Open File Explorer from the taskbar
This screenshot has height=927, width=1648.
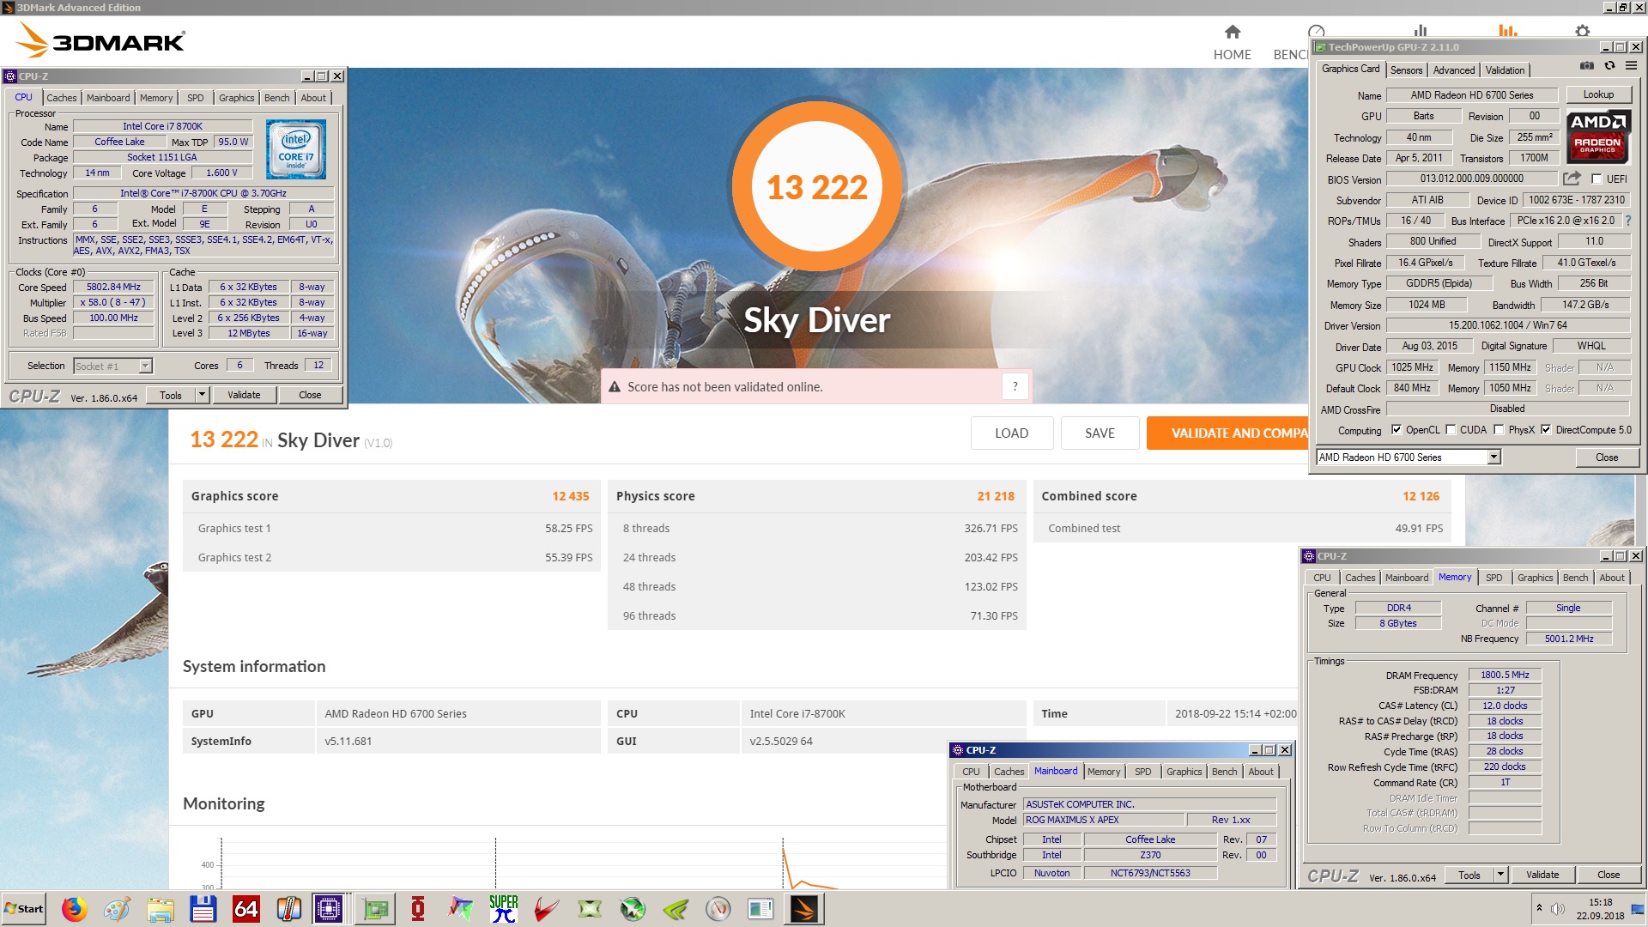point(161,909)
